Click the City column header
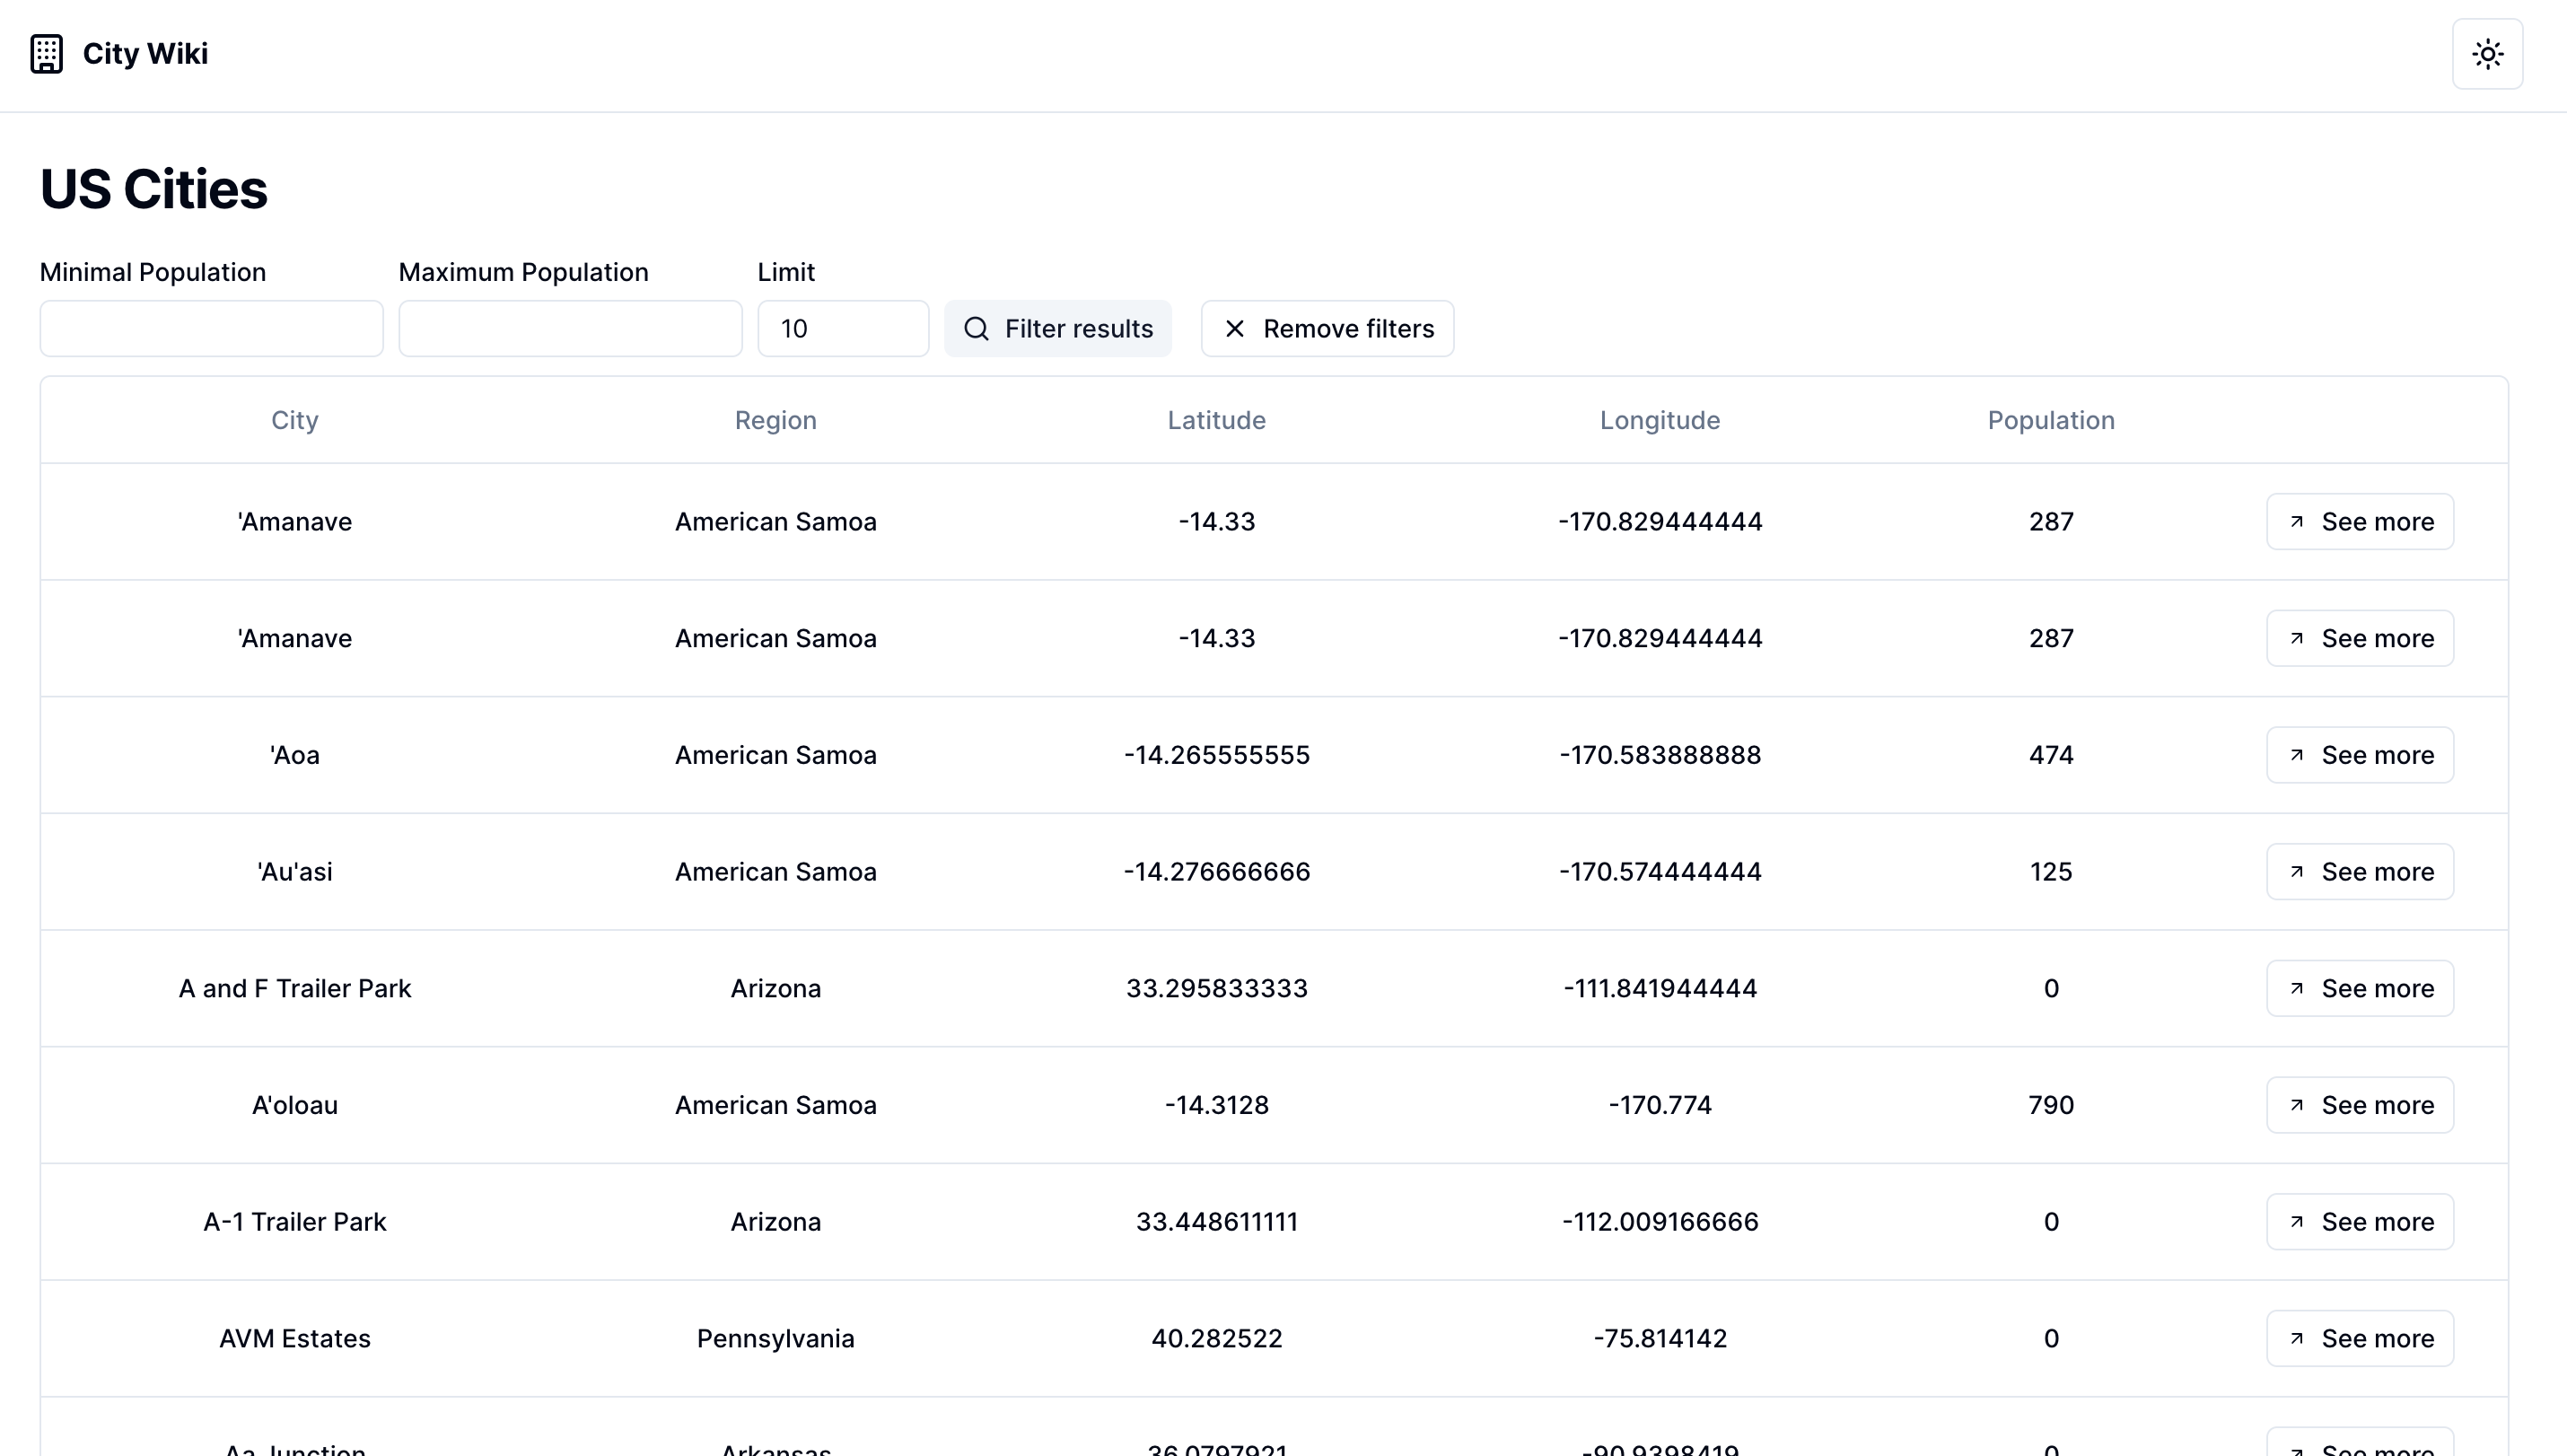The height and width of the screenshot is (1456, 2567). coord(295,420)
